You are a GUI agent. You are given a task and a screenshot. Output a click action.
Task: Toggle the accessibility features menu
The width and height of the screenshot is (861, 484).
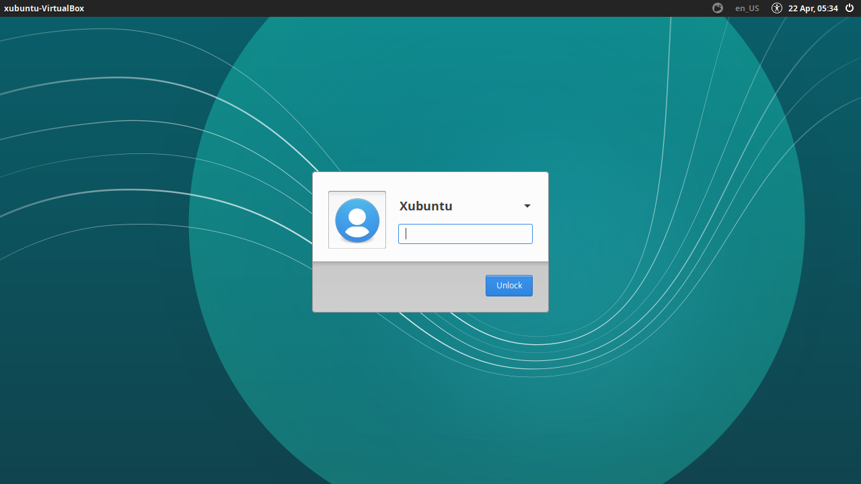(x=776, y=8)
